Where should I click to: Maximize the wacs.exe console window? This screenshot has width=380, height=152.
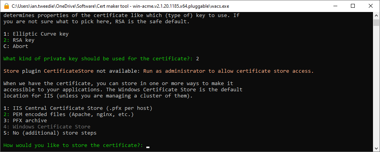pos(353,6)
